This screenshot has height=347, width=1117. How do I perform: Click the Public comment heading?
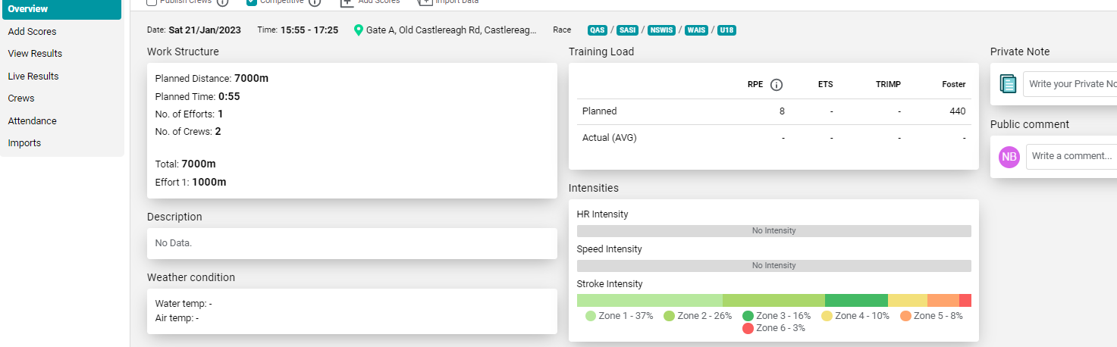[x=1030, y=124]
